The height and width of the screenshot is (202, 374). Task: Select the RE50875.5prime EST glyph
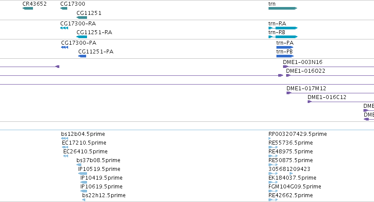pyautogui.click(x=273, y=165)
